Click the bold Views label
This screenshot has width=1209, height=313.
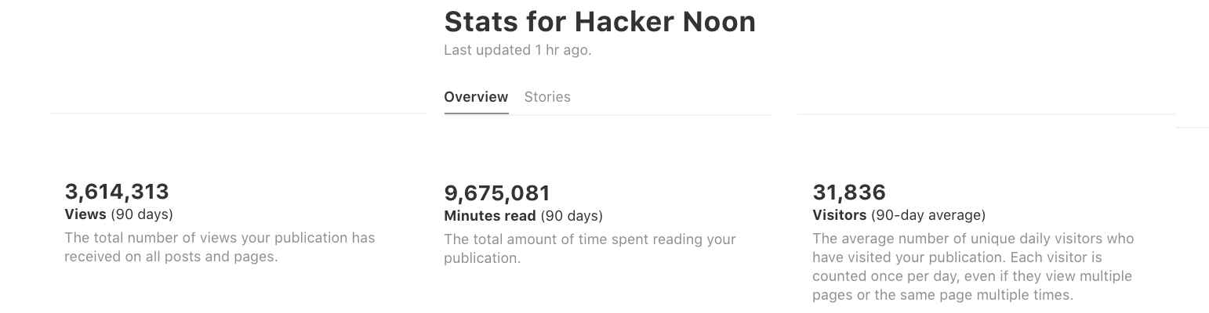(x=85, y=214)
